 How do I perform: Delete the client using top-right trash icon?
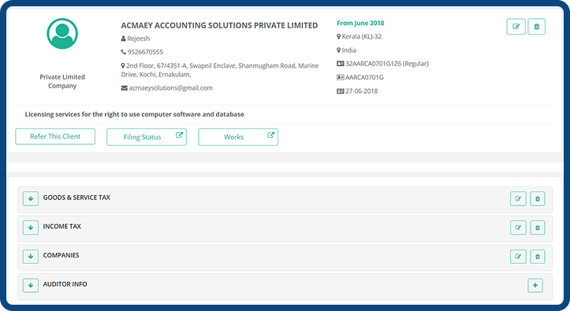point(537,27)
